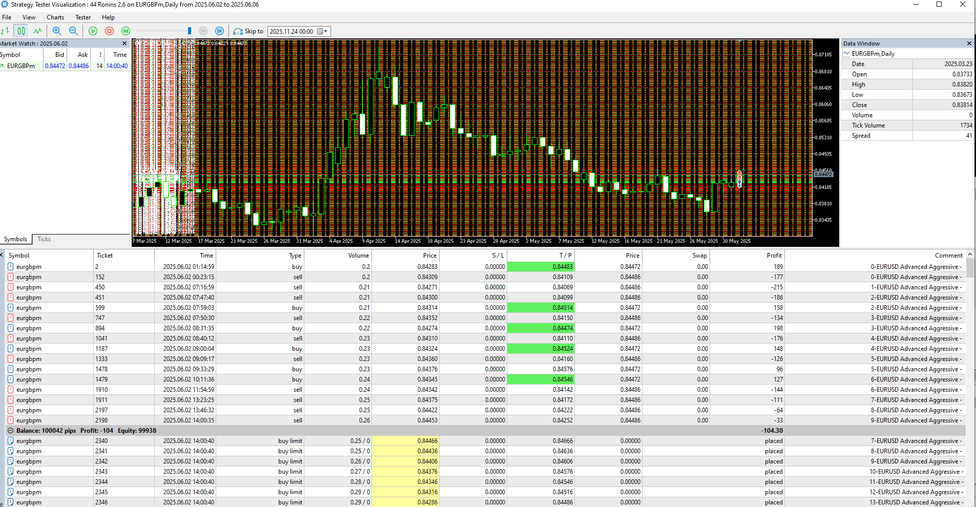Close the Data Window panel
This screenshot has width=976, height=507.
pyautogui.click(x=969, y=44)
